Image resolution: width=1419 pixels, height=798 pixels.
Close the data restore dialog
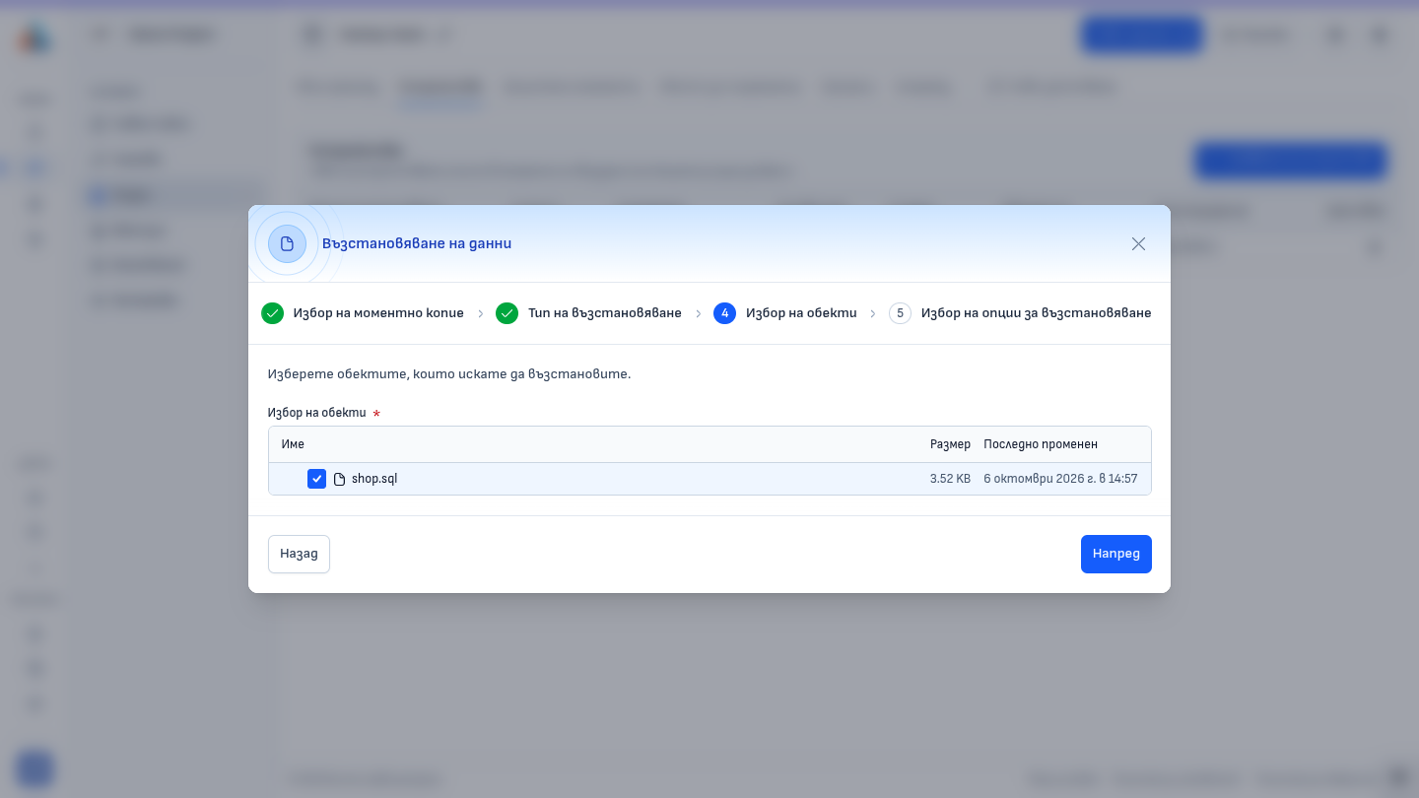pyautogui.click(x=1138, y=243)
